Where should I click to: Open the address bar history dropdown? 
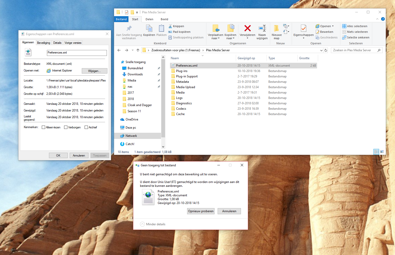coord(321,50)
